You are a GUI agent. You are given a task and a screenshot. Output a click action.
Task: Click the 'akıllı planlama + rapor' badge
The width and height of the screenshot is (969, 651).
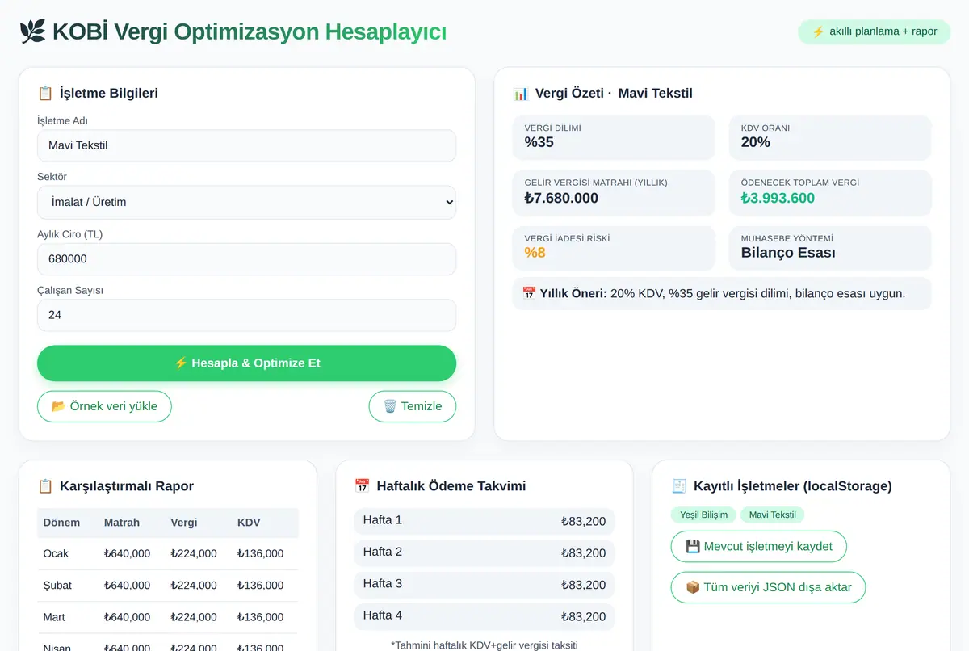[x=875, y=31]
